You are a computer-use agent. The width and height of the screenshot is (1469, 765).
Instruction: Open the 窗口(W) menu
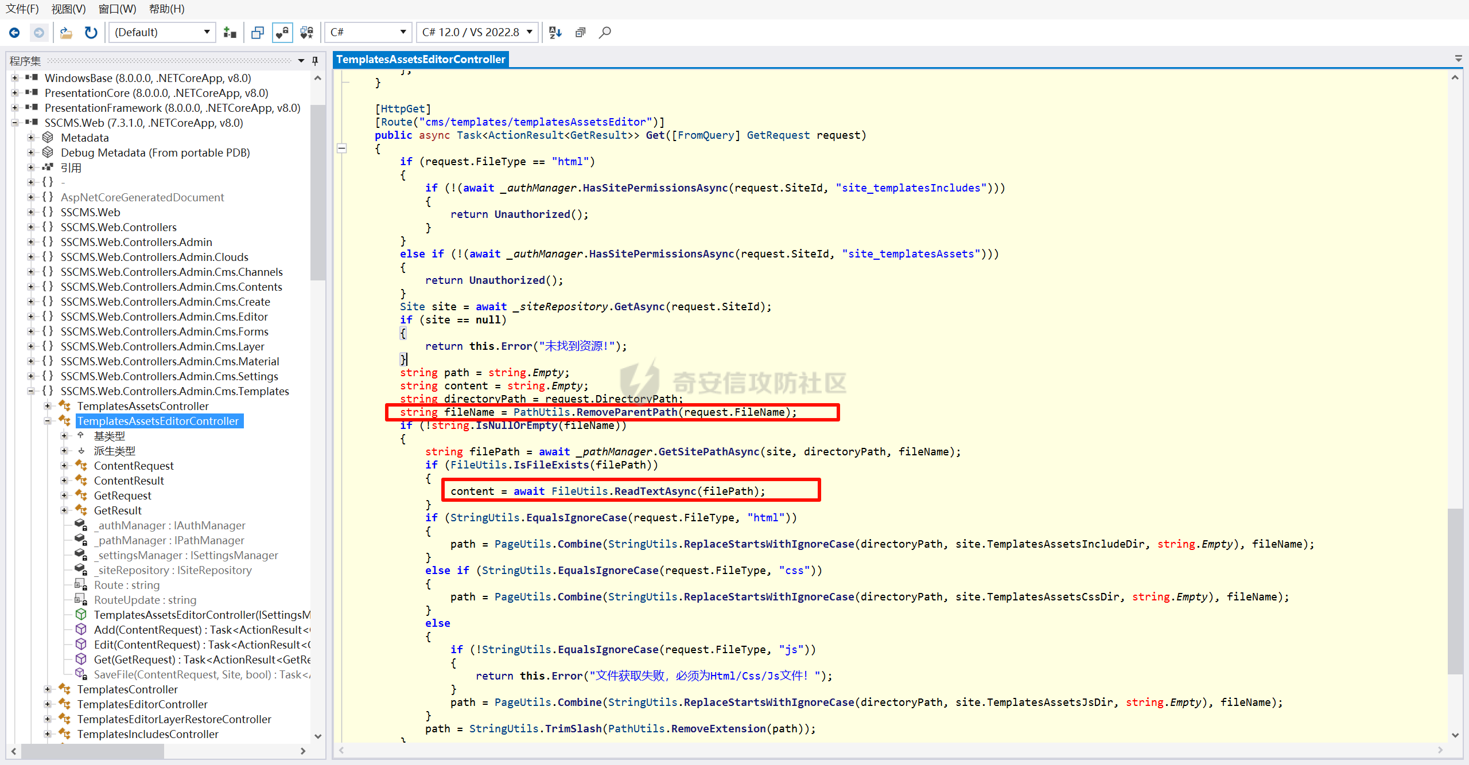(x=117, y=9)
